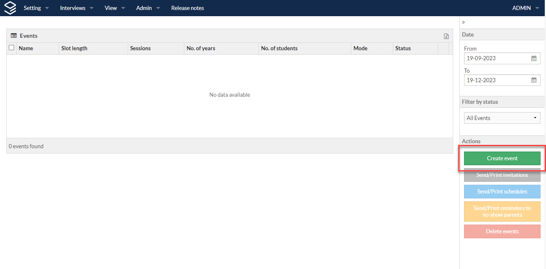The width and height of the screenshot is (546, 269).
Task: Open the Interviews menu
Action: pyautogui.click(x=77, y=8)
